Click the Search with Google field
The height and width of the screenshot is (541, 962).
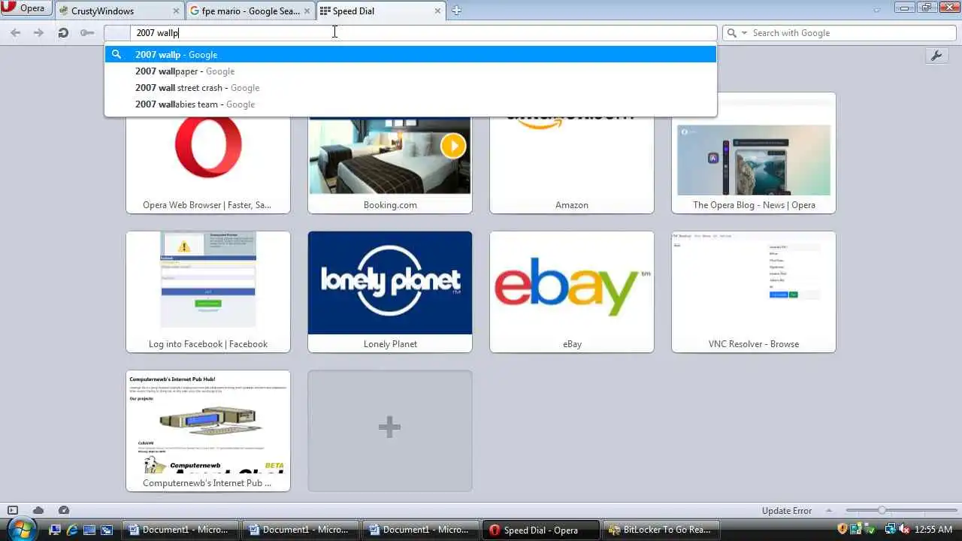tap(838, 33)
